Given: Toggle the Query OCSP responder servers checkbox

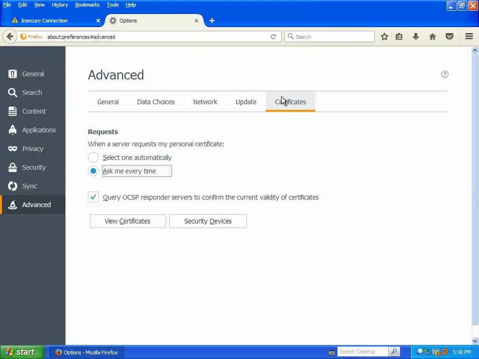Looking at the screenshot, I should [x=93, y=197].
